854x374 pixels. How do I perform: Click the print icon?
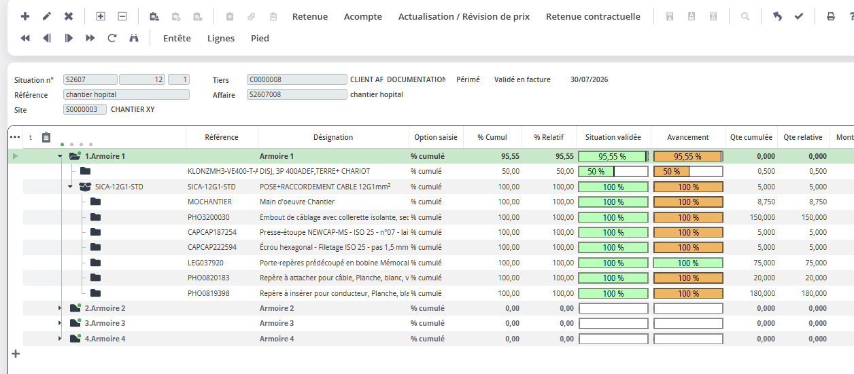[831, 16]
